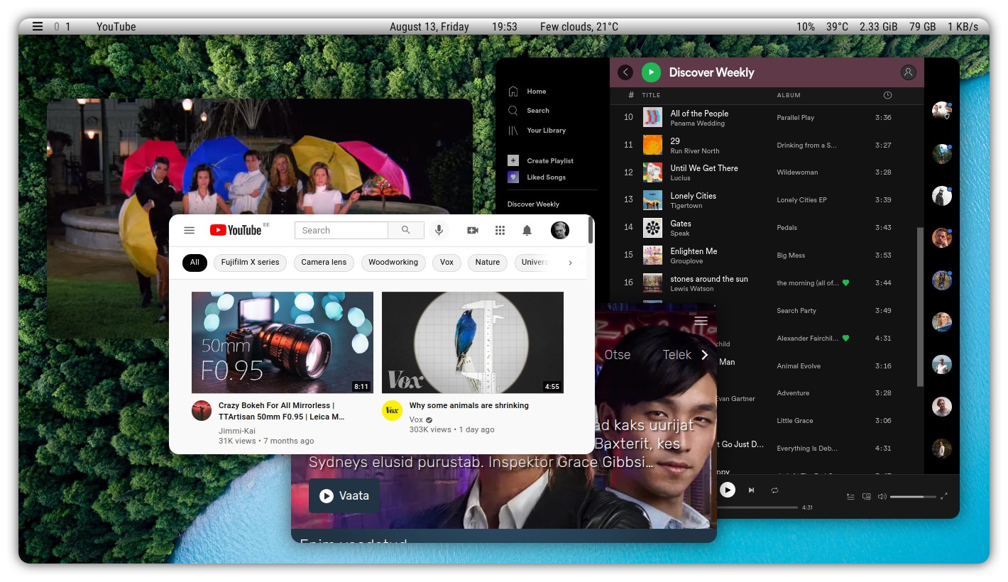Show more YouTube chips with right chevron

pos(570,263)
